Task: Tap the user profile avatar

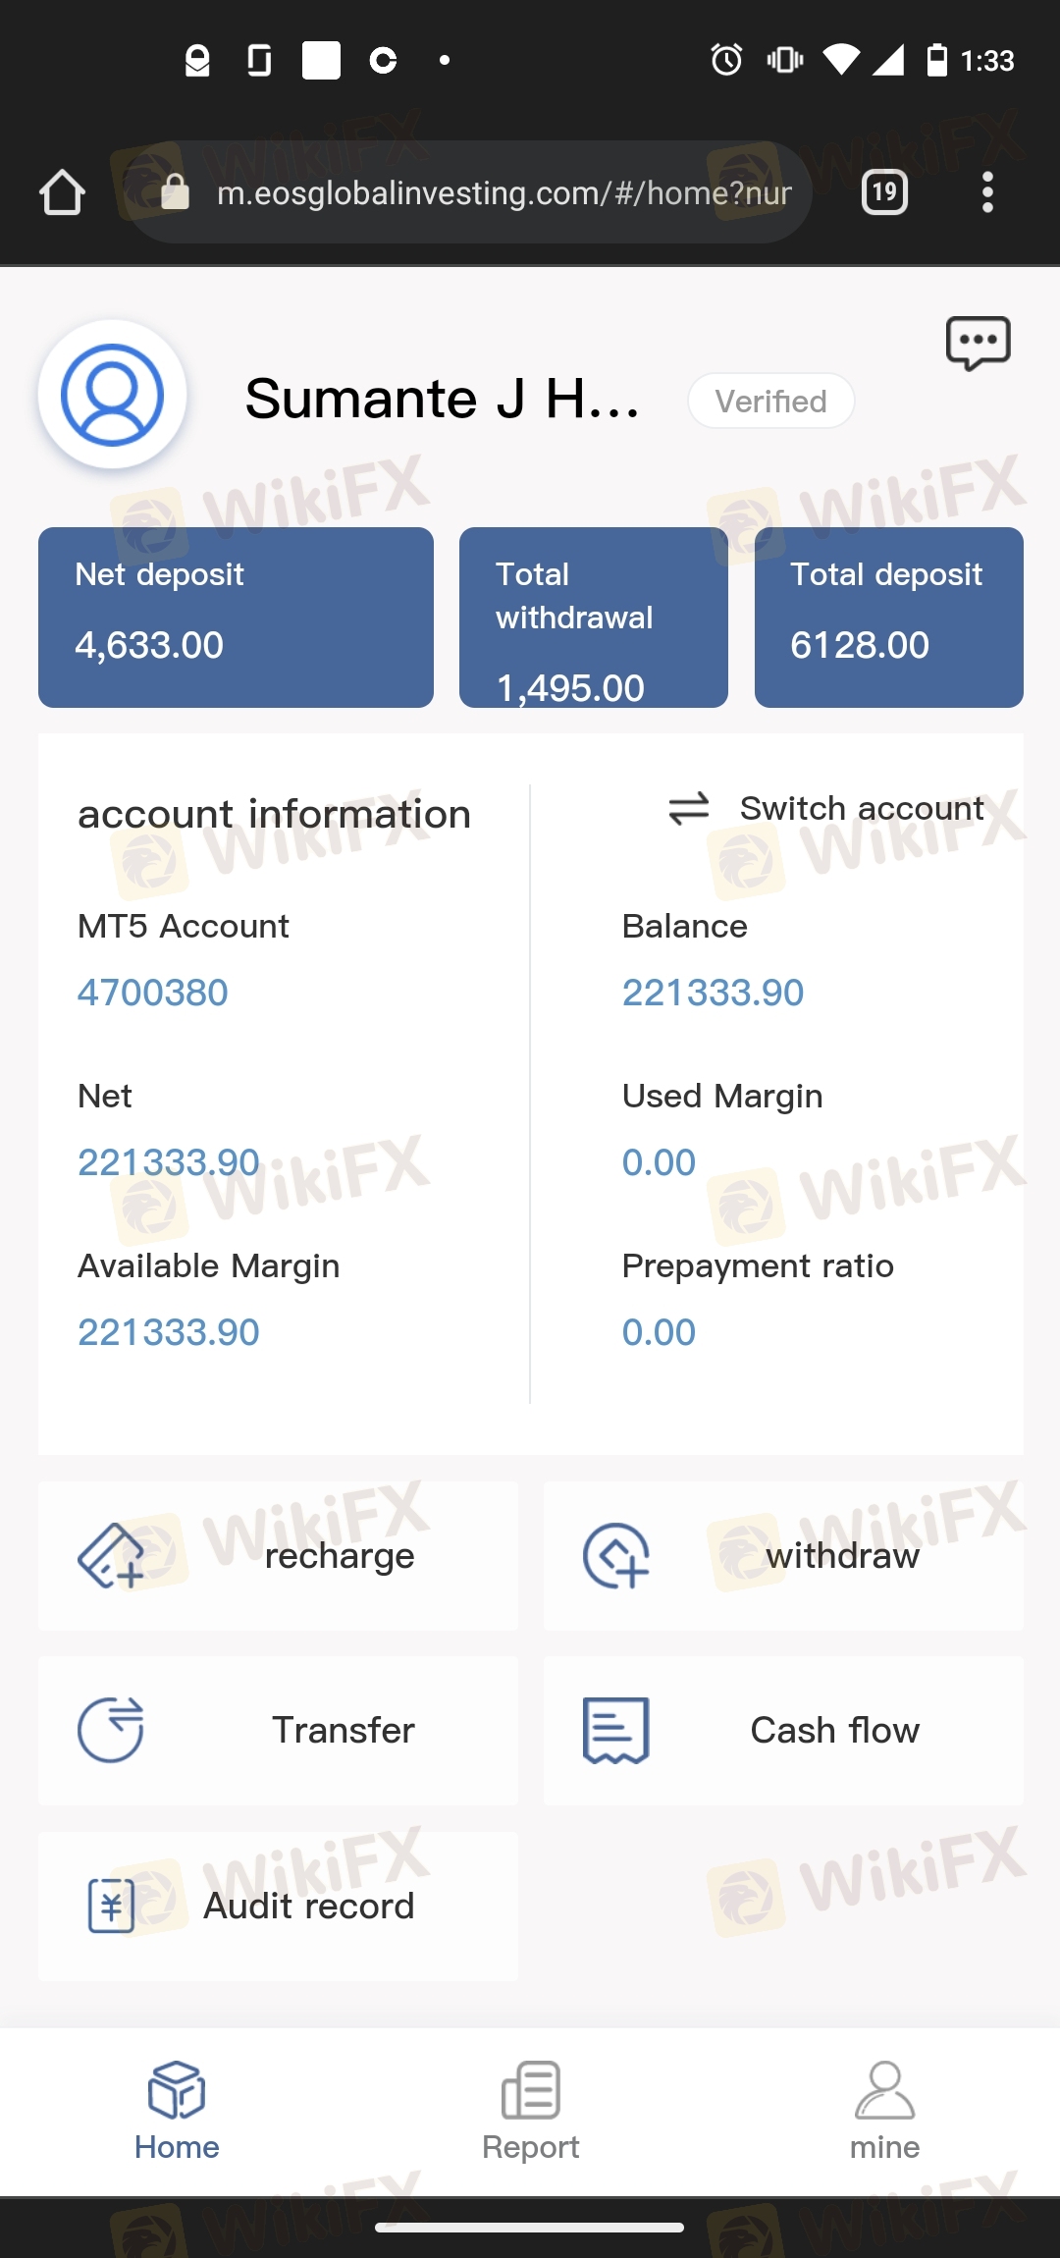Action: (x=112, y=395)
